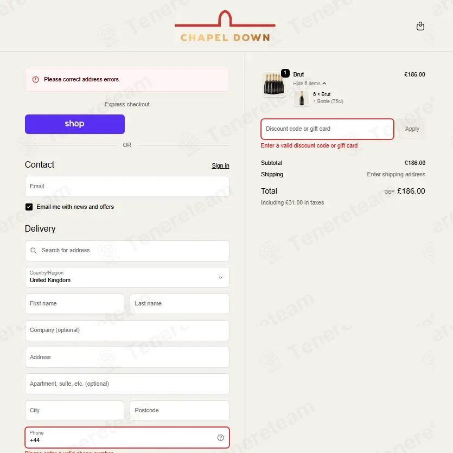Viewport: 453px width, 453px height.
Task: Focus the Address field
Action: (127, 358)
